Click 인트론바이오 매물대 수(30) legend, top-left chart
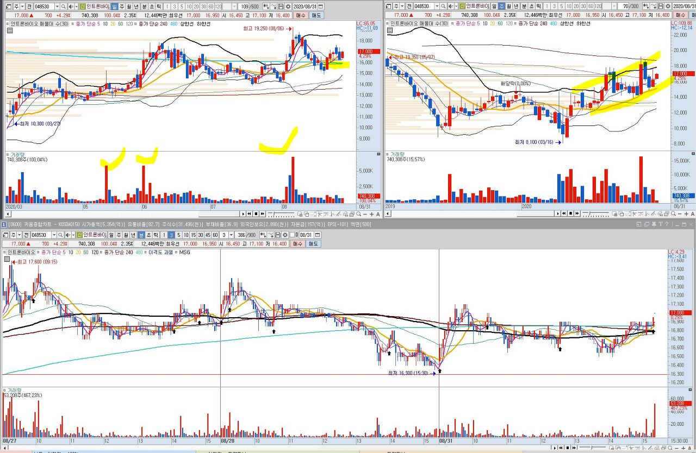Image resolution: width=696 pixels, height=453 pixels. click(39, 24)
